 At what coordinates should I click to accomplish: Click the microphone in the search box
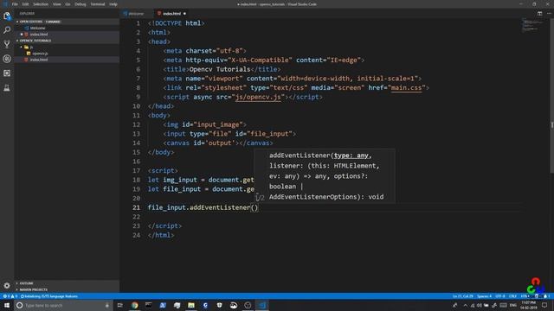107,305
